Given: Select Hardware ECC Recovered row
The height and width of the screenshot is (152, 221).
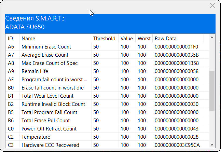Looking at the screenshot, I should tap(107, 144).
